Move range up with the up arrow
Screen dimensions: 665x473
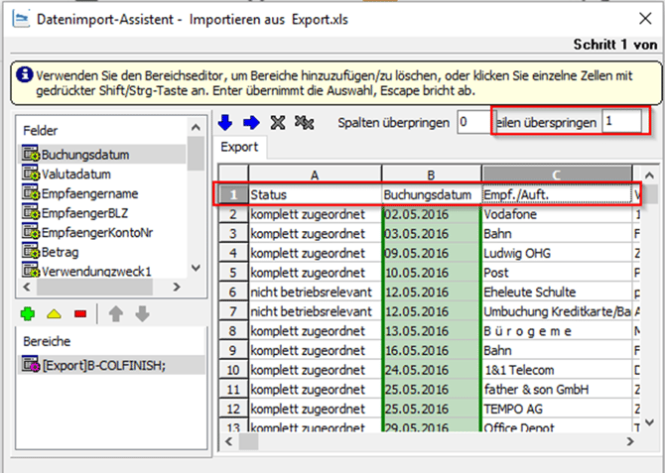pos(114,314)
